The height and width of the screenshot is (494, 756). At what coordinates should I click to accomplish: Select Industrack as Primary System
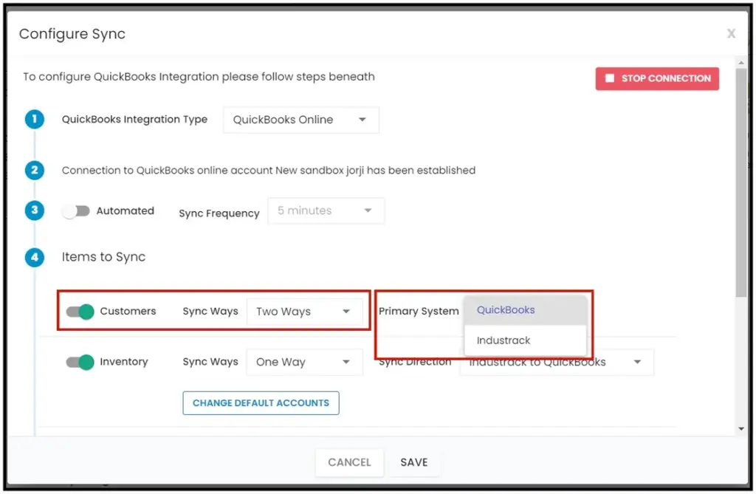tap(525, 340)
